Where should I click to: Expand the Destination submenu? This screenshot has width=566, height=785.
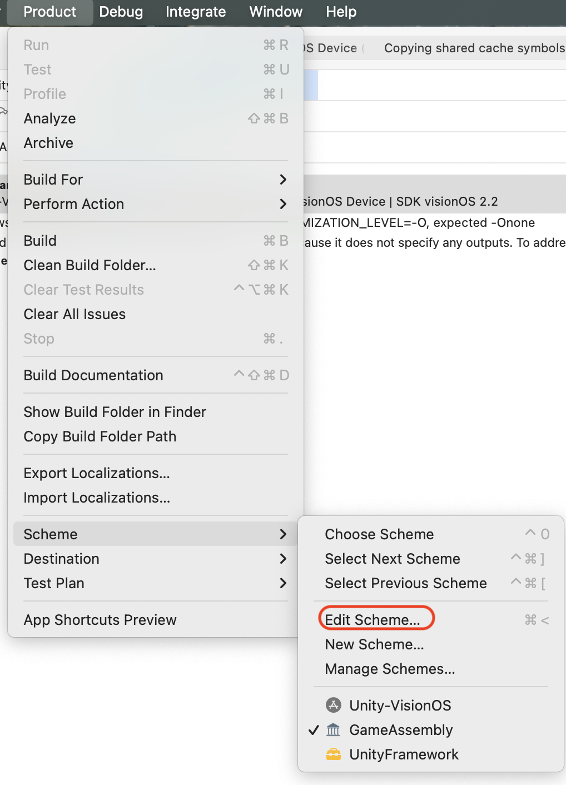point(61,559)
